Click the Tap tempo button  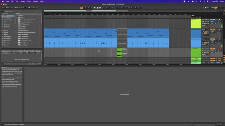(x=12, y=8)
